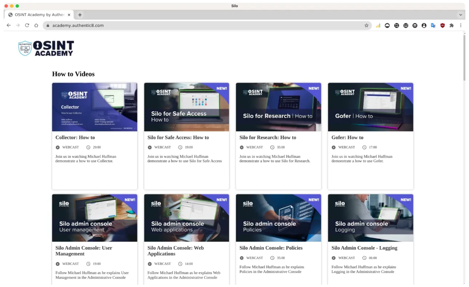The image size is (469, 287).
Task: Reload the page with the refresh icon
Action: click(27, 25)
